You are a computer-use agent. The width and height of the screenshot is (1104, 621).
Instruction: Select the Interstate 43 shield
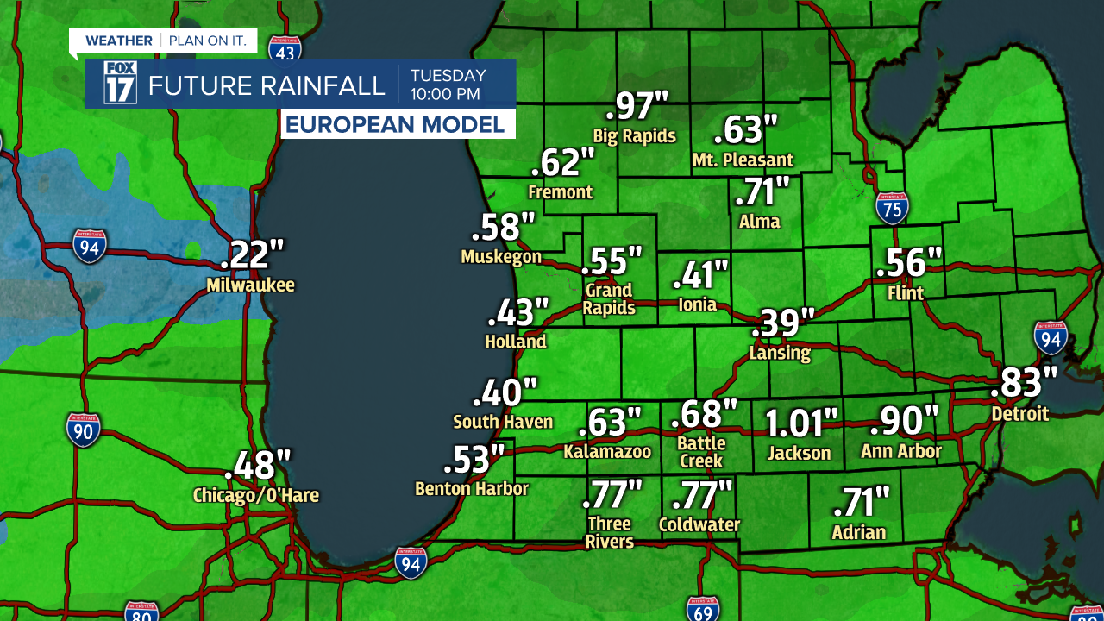(x=284, y=49)
